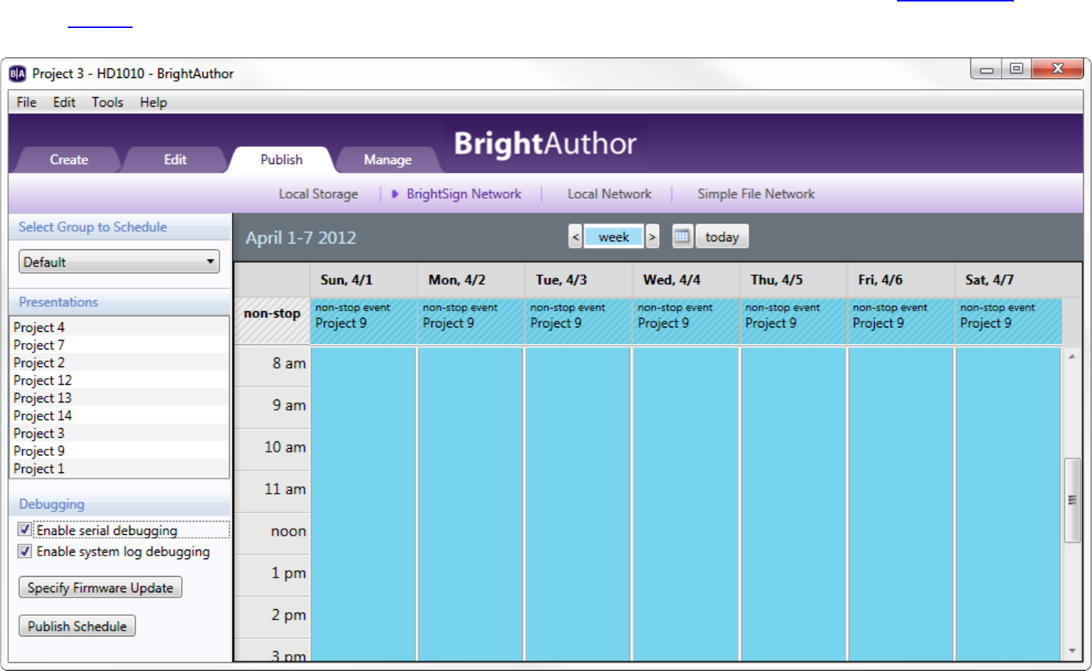Click the Publish Schedule button
Viewport: 1092px width, 671px height.
pyautogui.click(x=77, y=626)
